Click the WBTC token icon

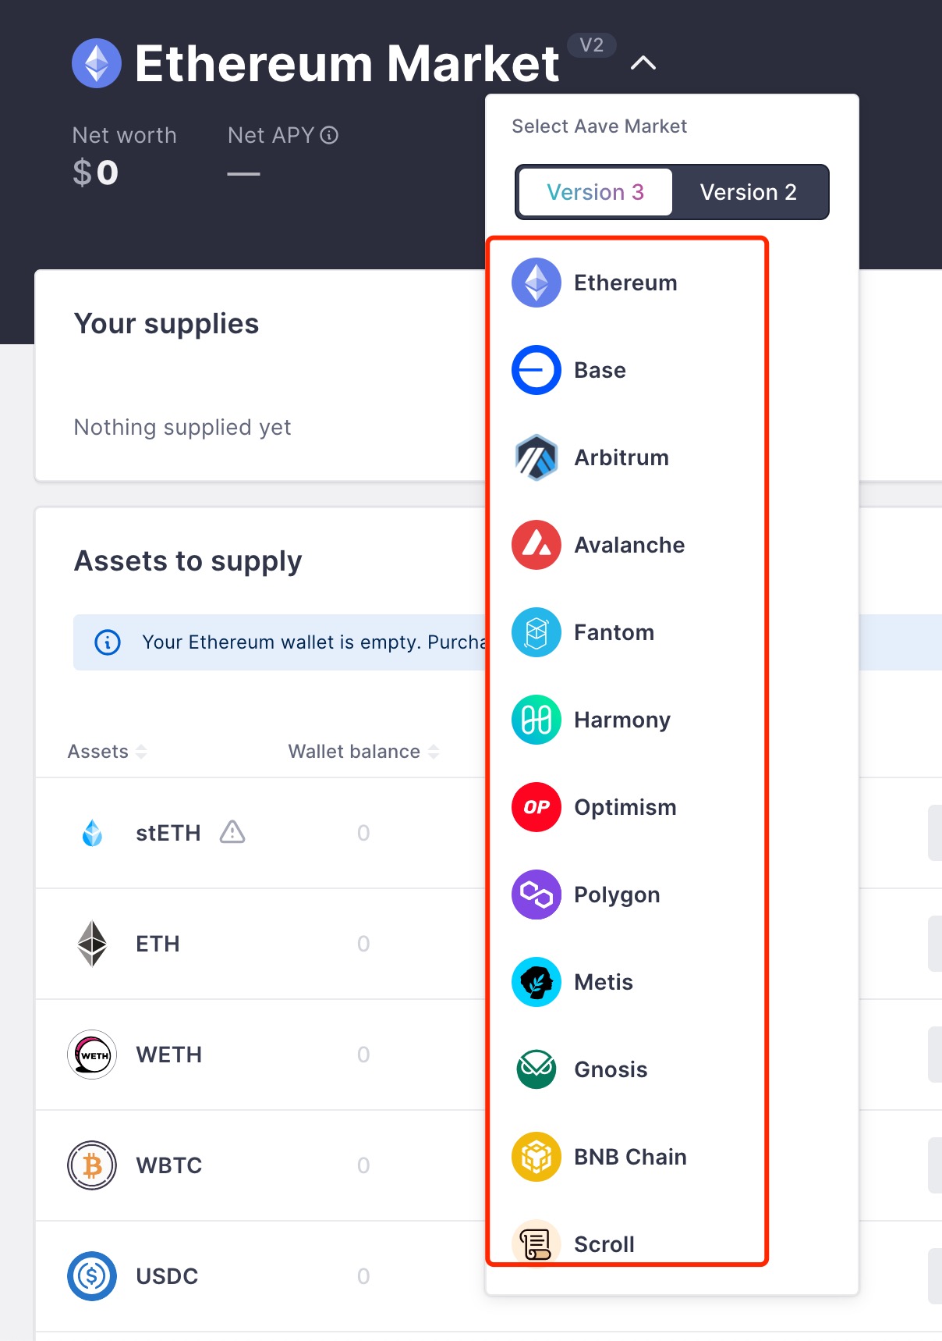click(92, 1165)
